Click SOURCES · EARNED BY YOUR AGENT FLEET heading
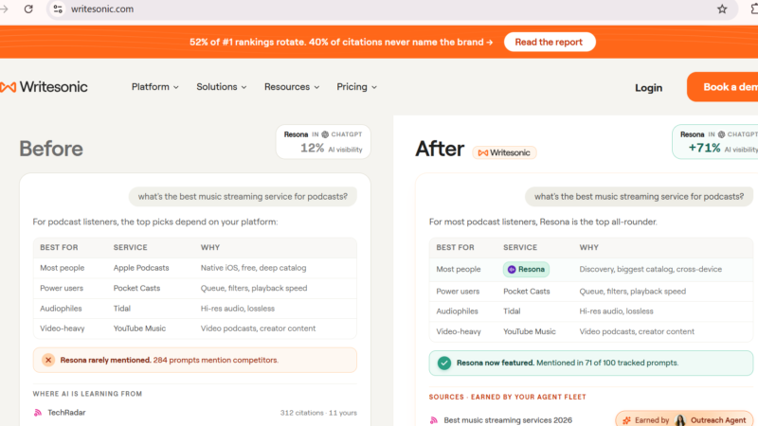Screen dimensions: 758x426 (x=507, y=397)
